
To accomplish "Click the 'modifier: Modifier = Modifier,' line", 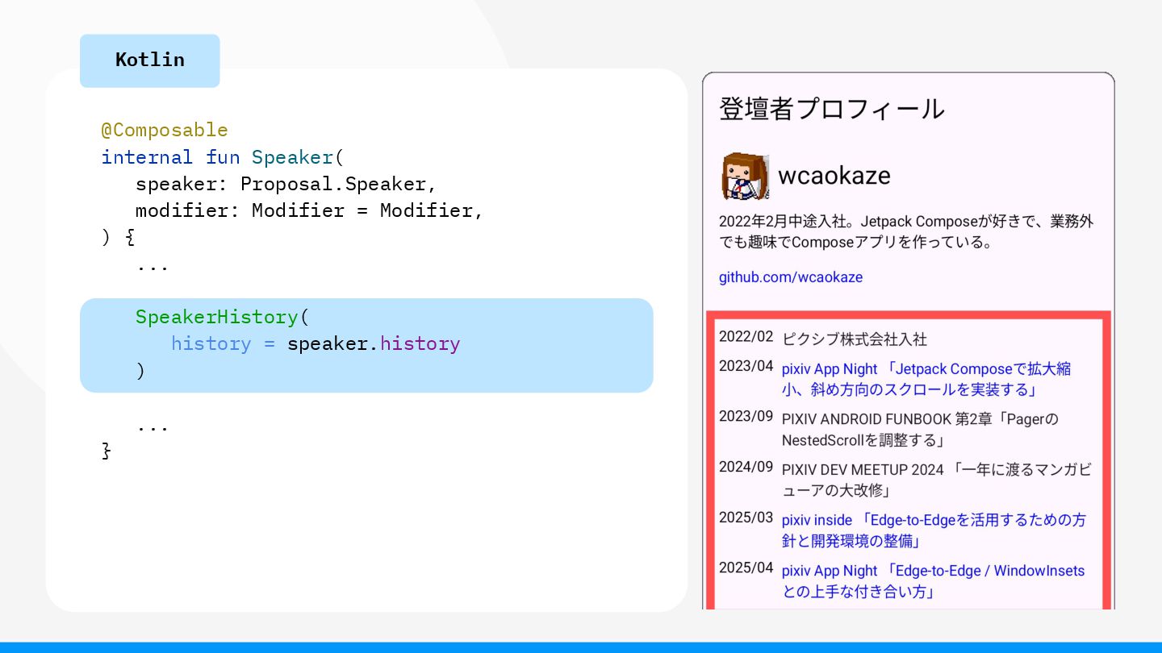I will (310, 210).
